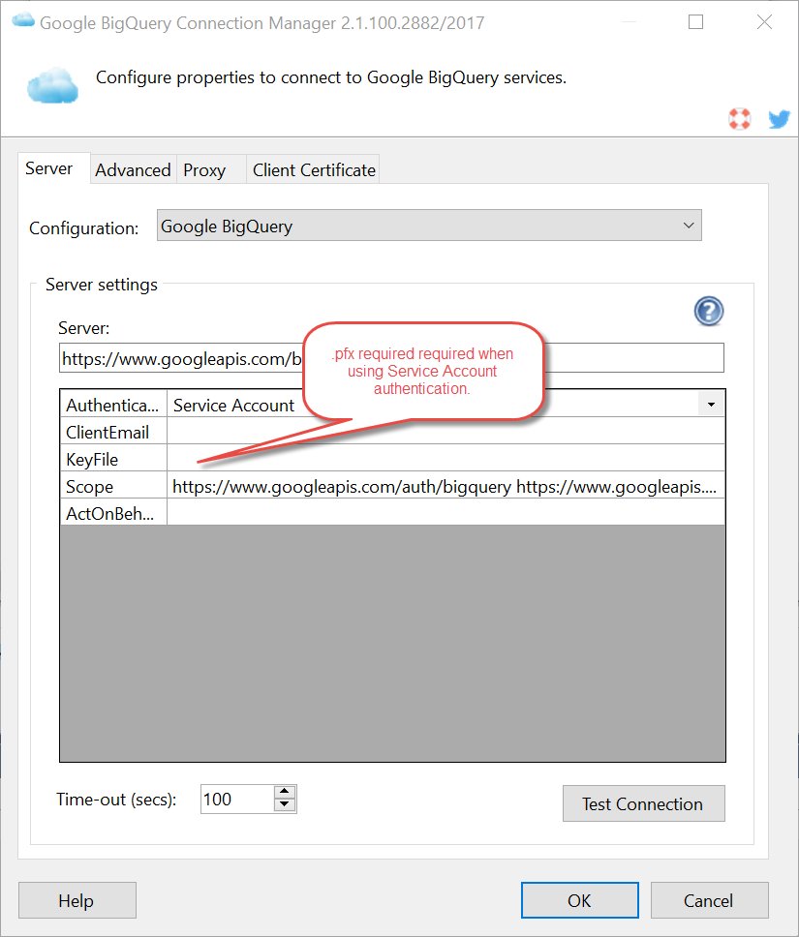Click the large cloud logo in header
Image resolution: width=799 pixels, height=937 pixels.
coord(52,85)
